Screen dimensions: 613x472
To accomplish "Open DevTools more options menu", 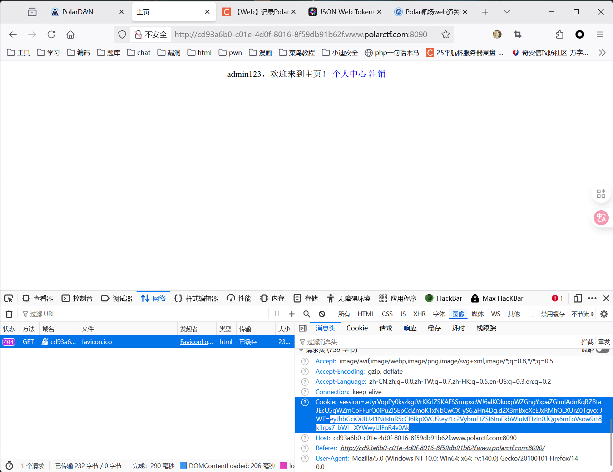I will (592, 298).
